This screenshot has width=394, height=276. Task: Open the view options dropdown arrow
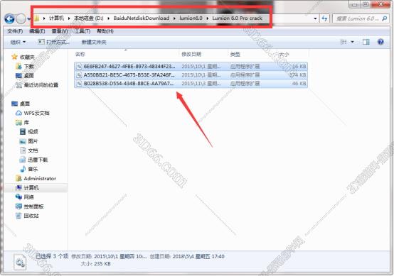click(352, 42)
